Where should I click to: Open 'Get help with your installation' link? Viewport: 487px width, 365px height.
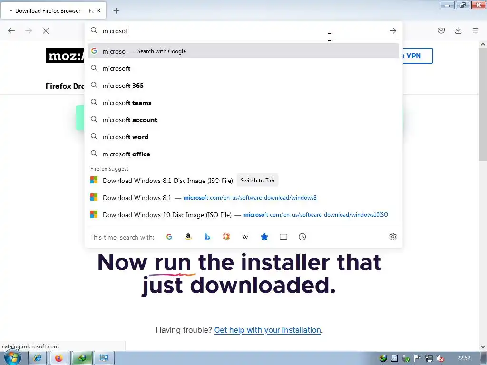[x=267, y=330]
